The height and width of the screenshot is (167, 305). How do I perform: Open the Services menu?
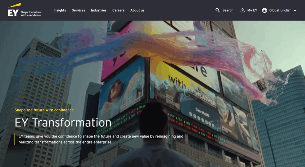[x=78, y=10]
